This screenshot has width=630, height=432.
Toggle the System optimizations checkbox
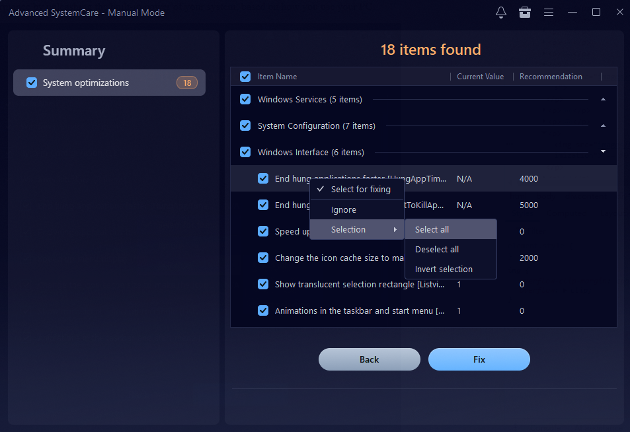(32, 83)
